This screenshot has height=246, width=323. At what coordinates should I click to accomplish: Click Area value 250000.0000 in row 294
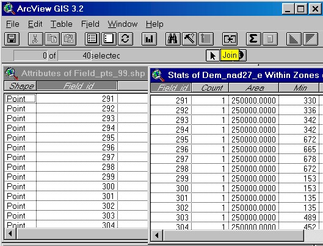254,130
